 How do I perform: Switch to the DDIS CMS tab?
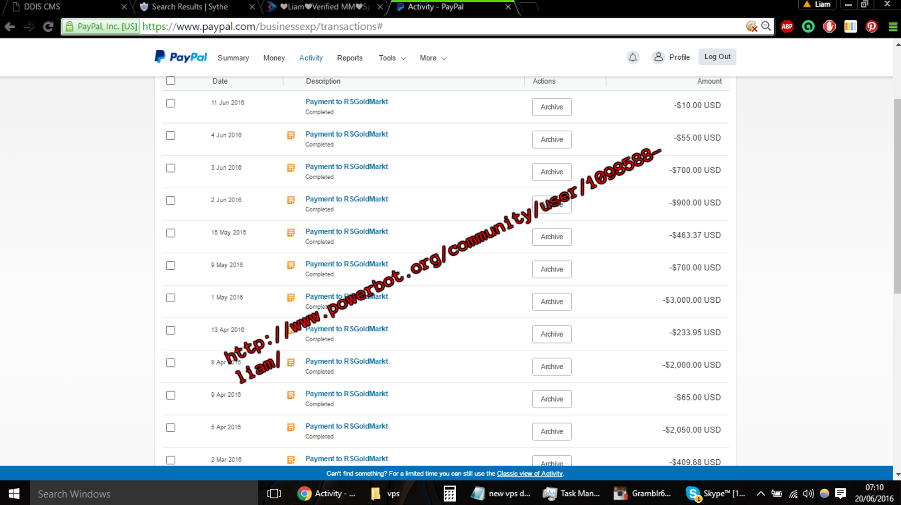click(67, 7)
